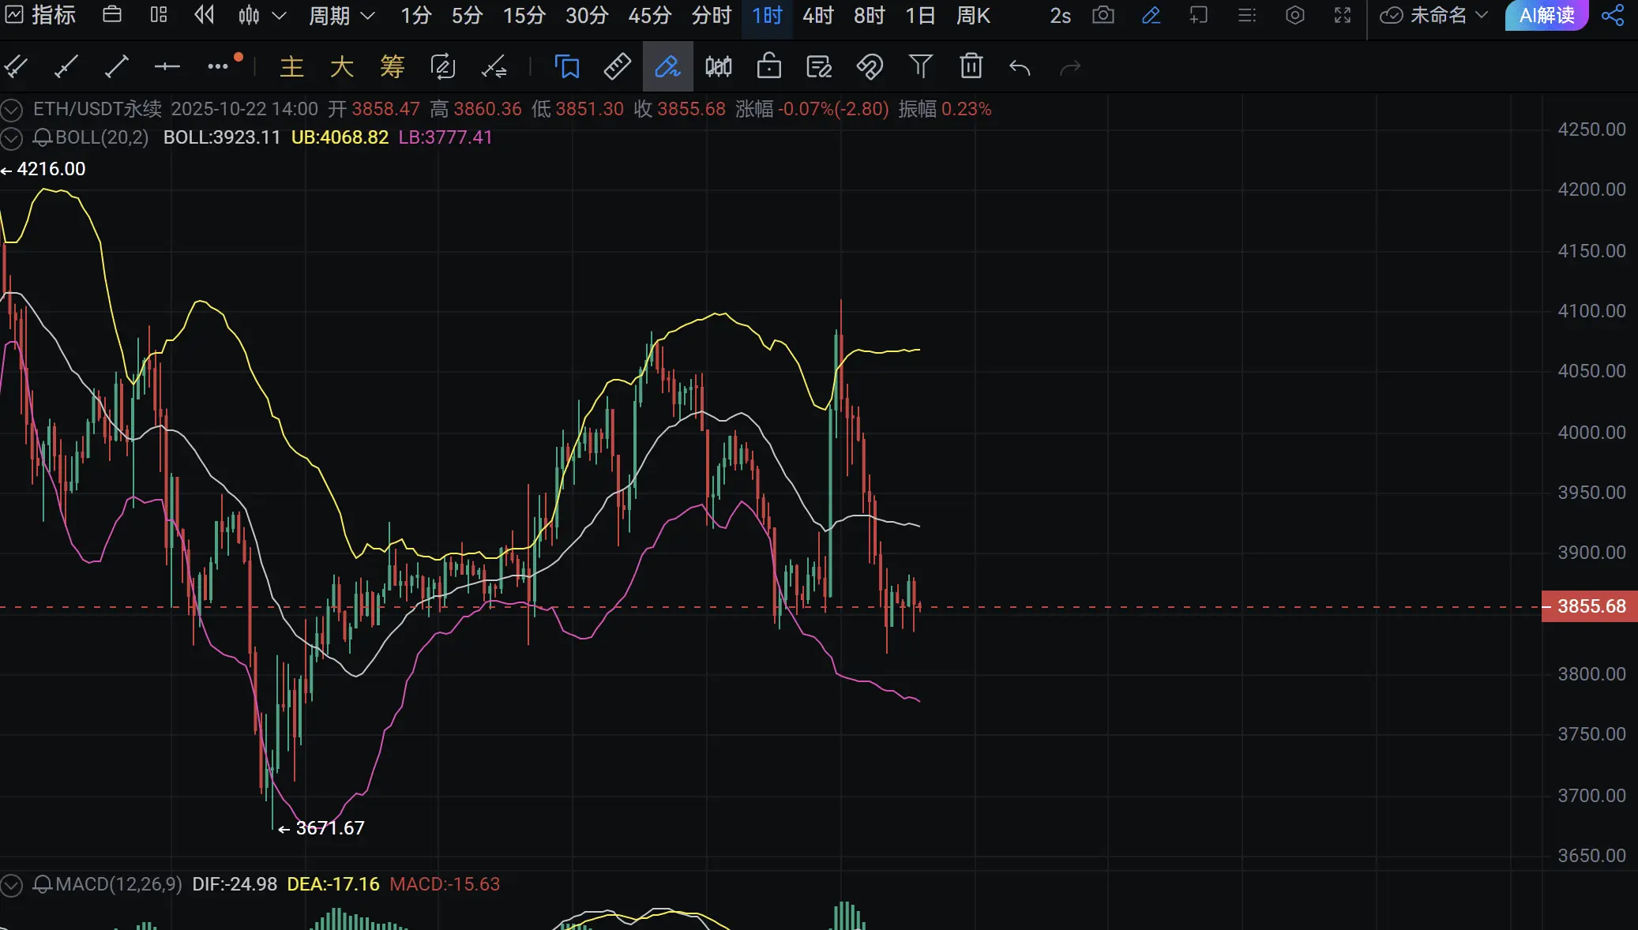Enter fullscreen with the expand icon
Viewport: 1638px width, 930px height.
point(1343,16)
